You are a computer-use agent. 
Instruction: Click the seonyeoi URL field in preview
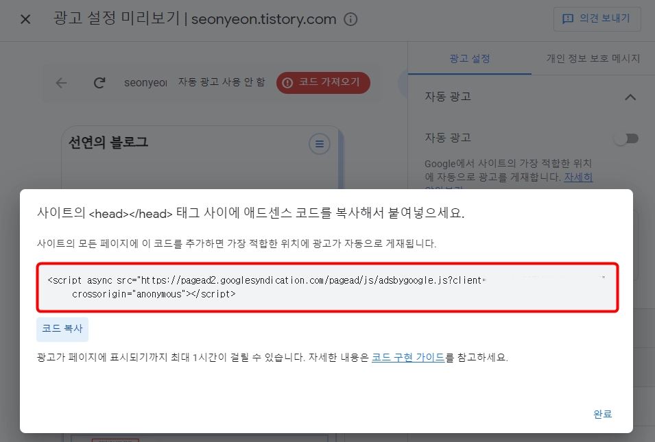point(145,83)
